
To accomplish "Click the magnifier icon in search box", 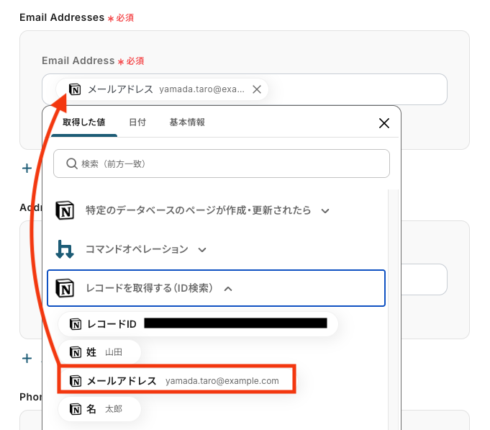I will (x=72, y=164).
